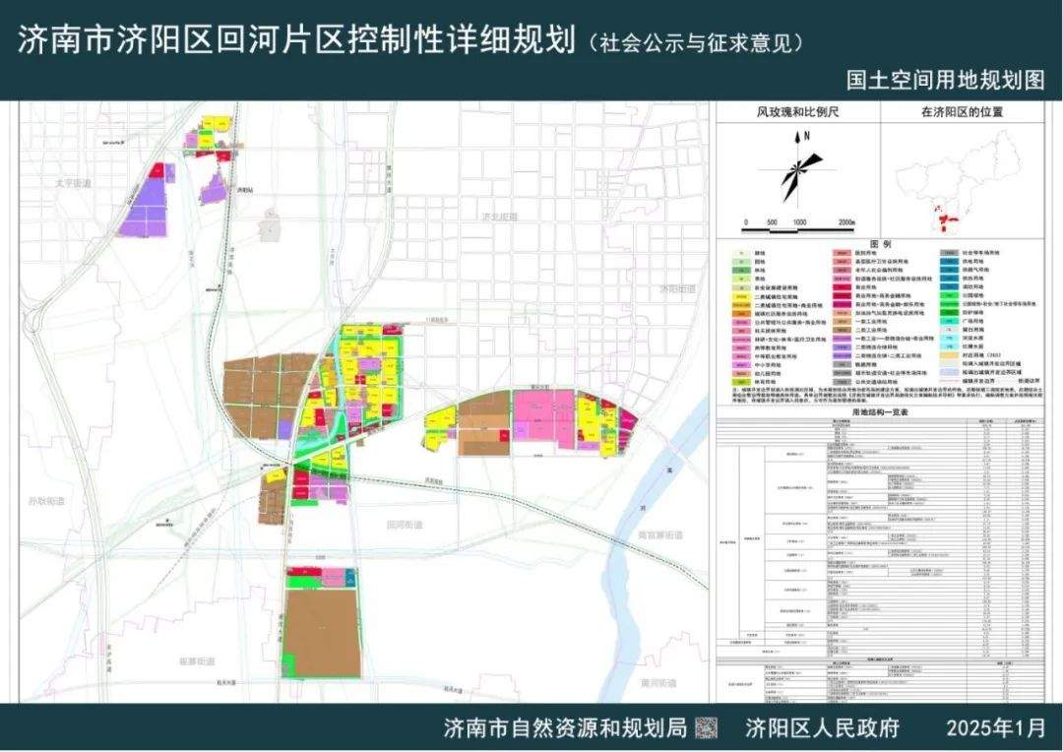Select the 中小学用地 purple legend symbol
1063x752 pixels.
point(743,365)
